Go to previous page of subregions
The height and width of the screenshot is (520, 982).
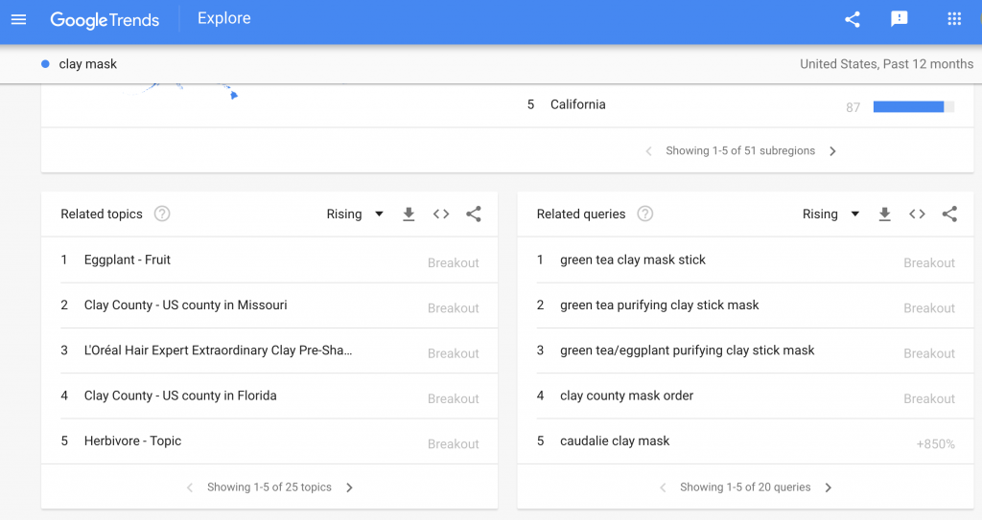[x=649, y=150]
